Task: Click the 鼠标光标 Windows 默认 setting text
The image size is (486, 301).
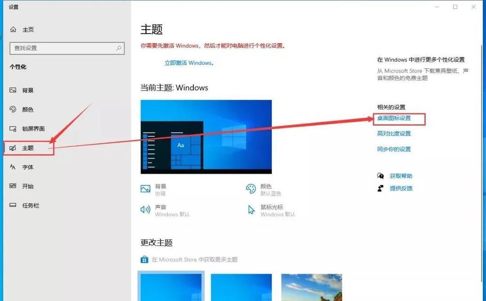Action: point(278,211)
